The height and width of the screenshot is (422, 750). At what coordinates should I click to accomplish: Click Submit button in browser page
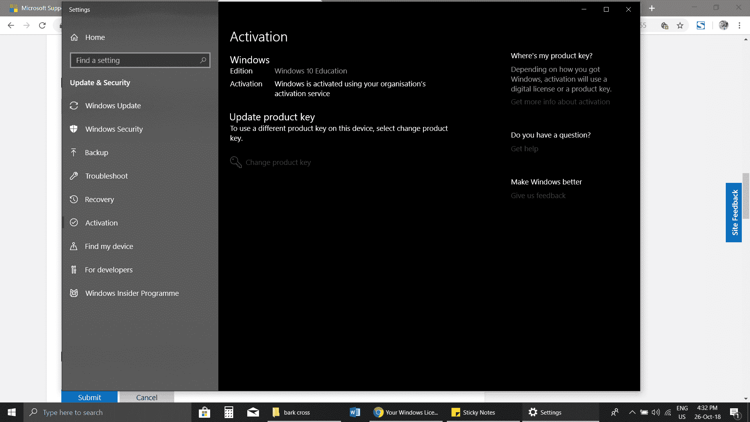[89, 397]
